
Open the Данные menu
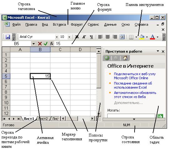click(x=110, y=25)
